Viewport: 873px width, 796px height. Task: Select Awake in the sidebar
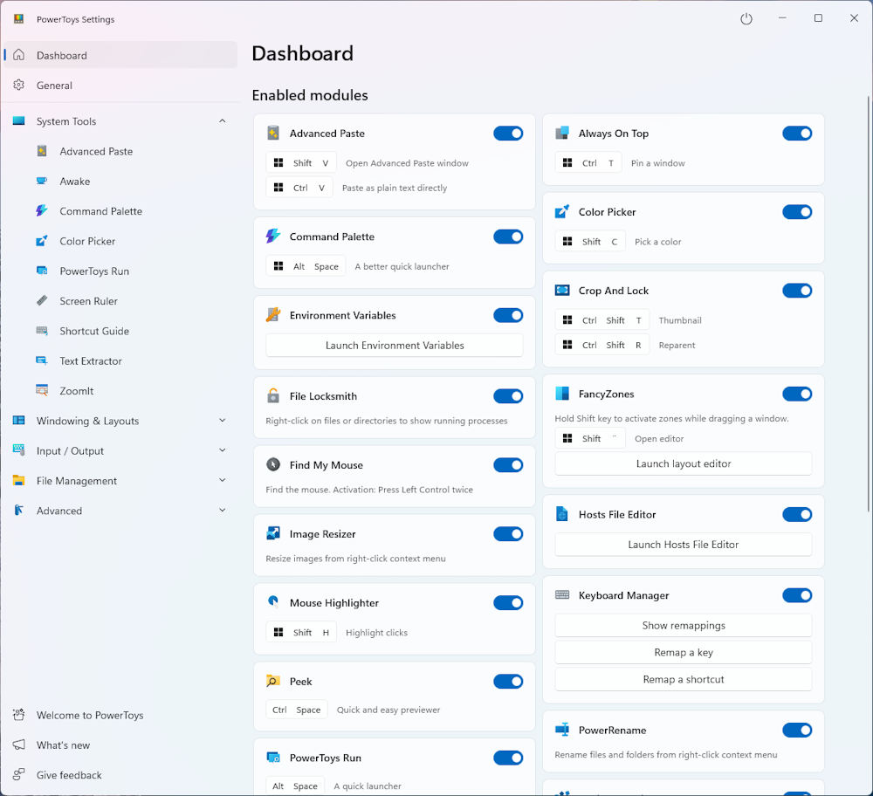pyautogui.click(x=120, y=181)
